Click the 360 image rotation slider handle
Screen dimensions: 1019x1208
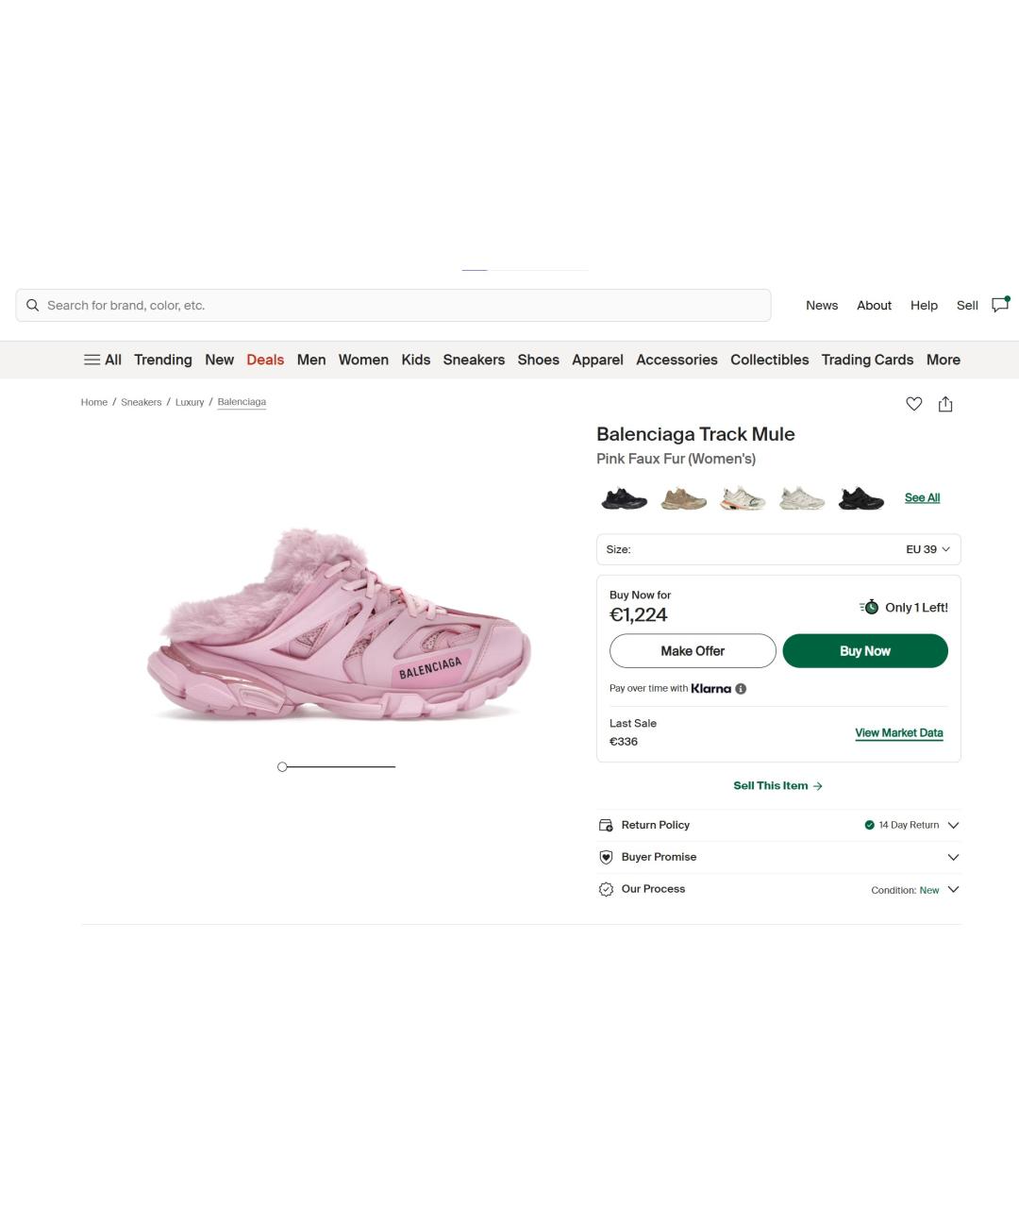point(282,766)
